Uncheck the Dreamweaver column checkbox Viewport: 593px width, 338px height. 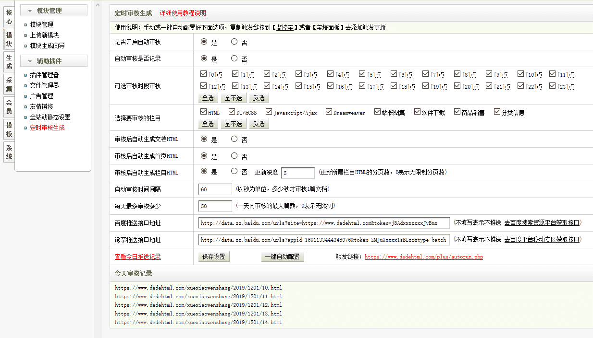[x=329, y=112]
